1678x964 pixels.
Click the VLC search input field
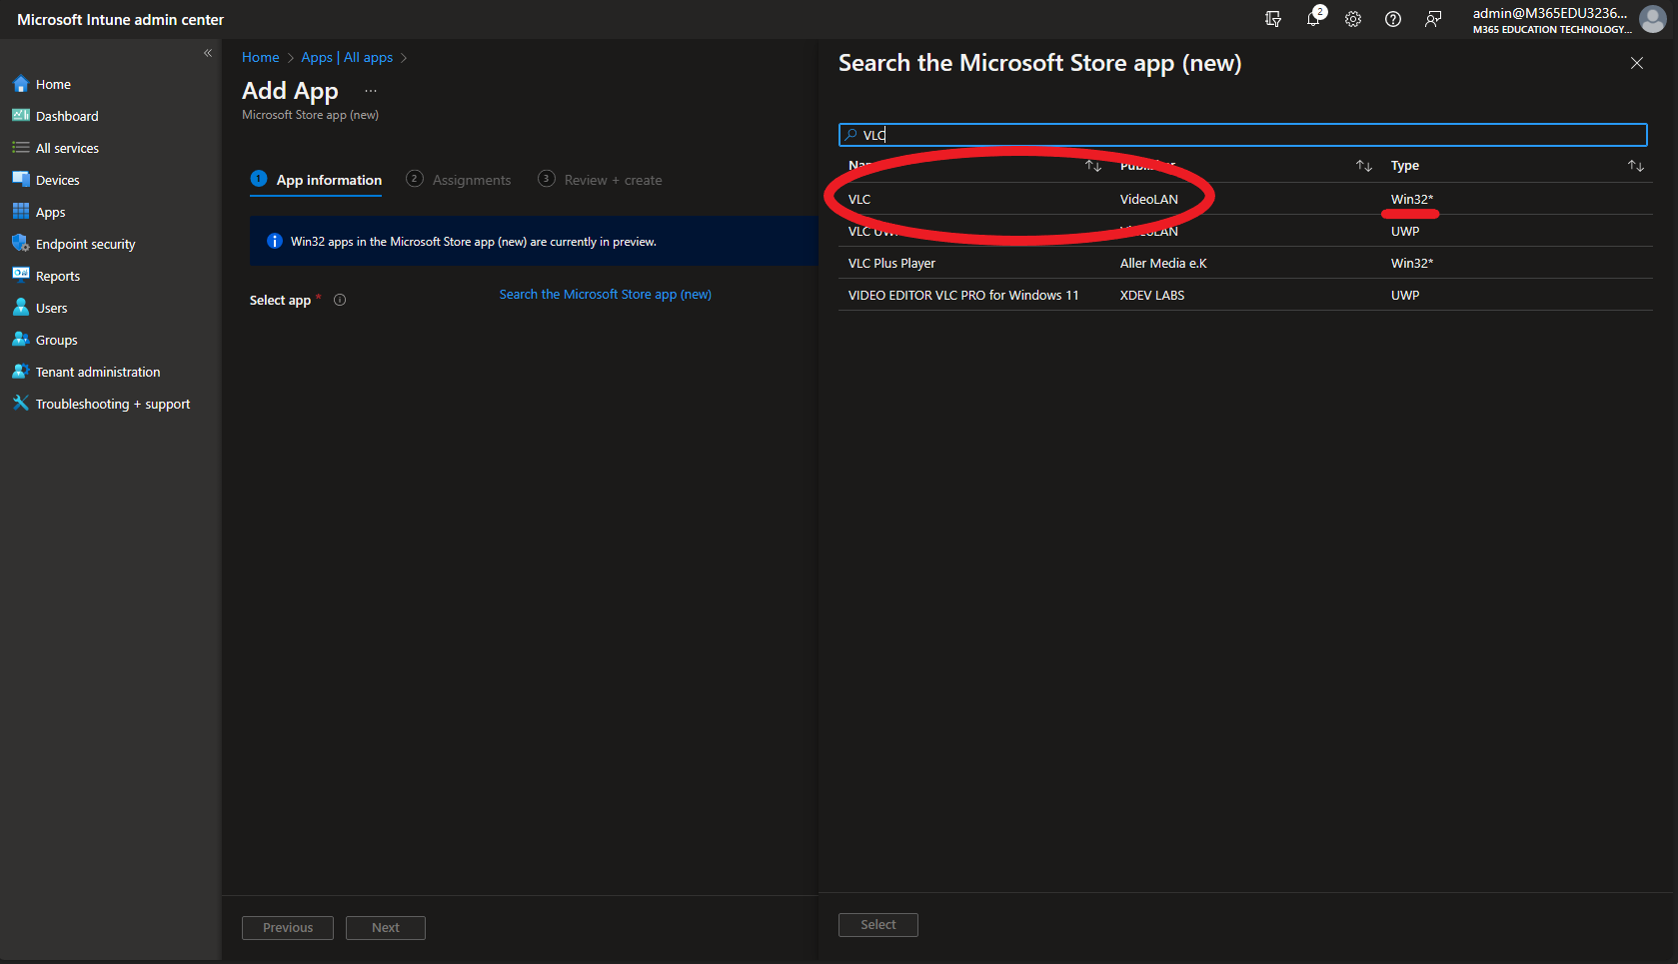[x=1242, y=135]
